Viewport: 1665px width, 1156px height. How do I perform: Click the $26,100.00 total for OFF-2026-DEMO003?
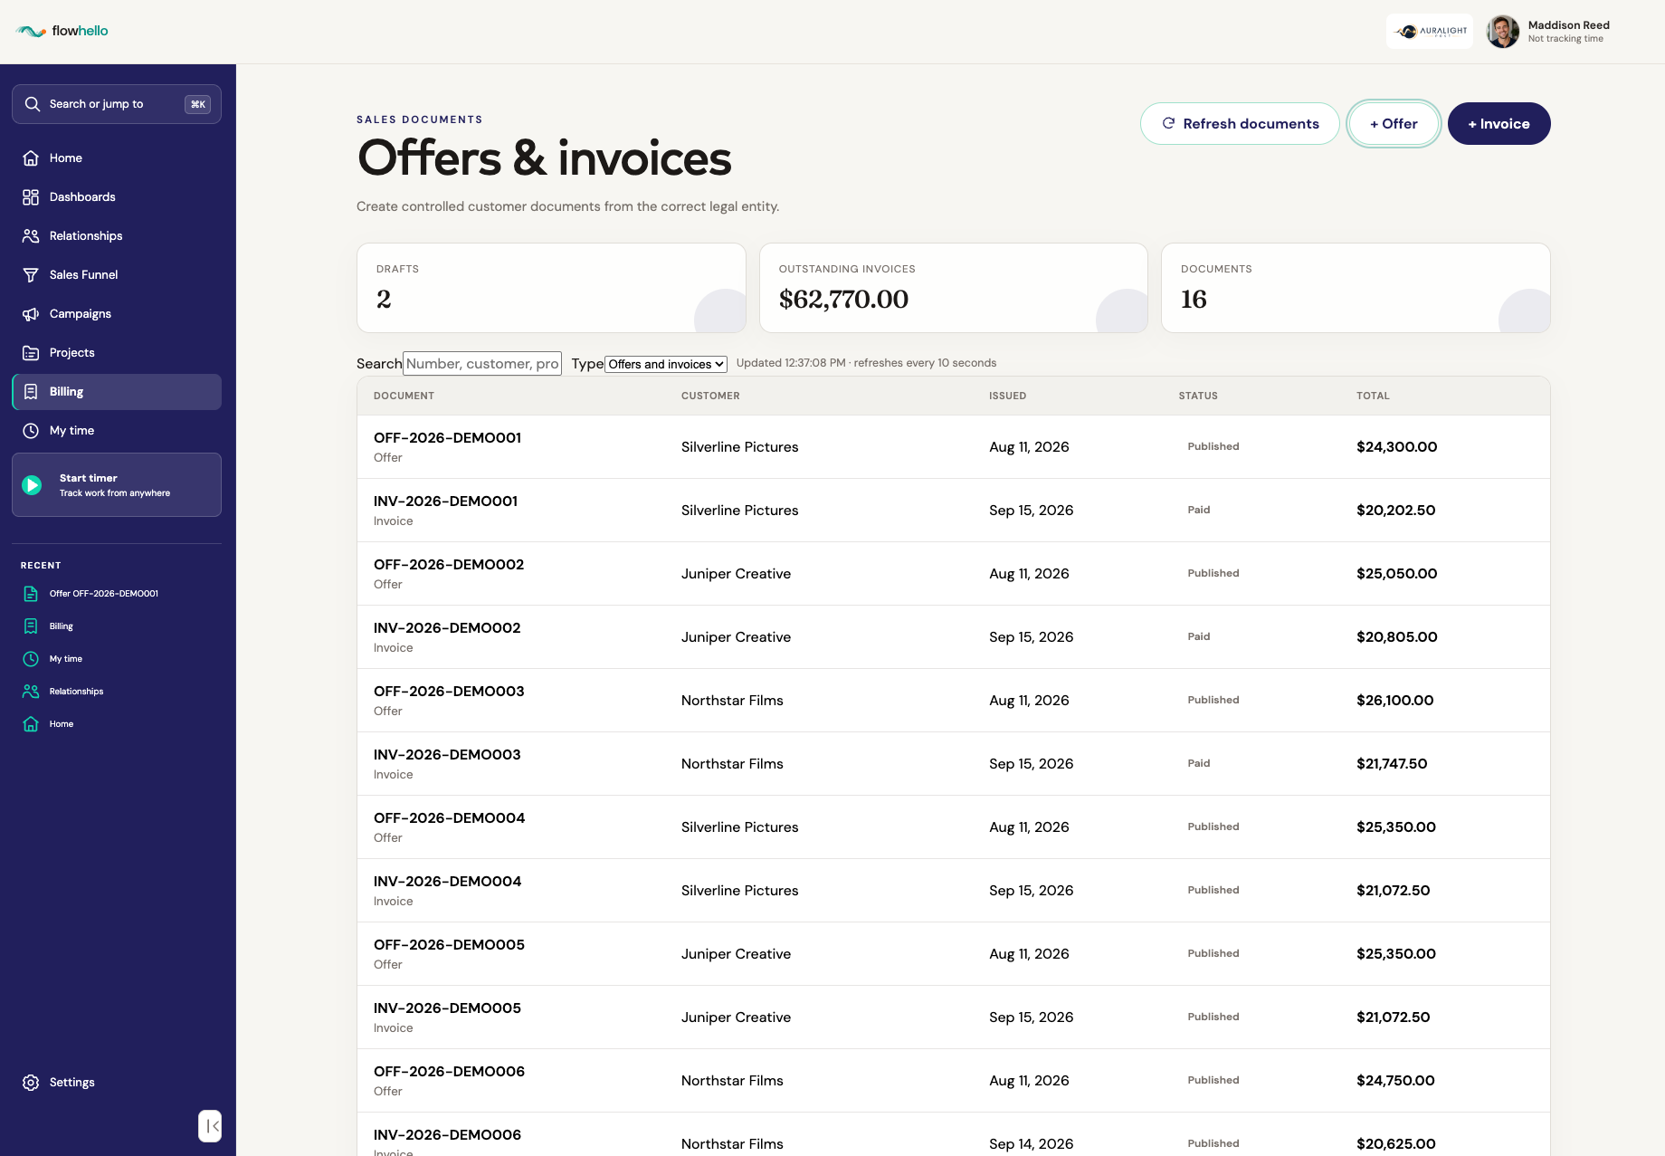[x=1394, y=701]
